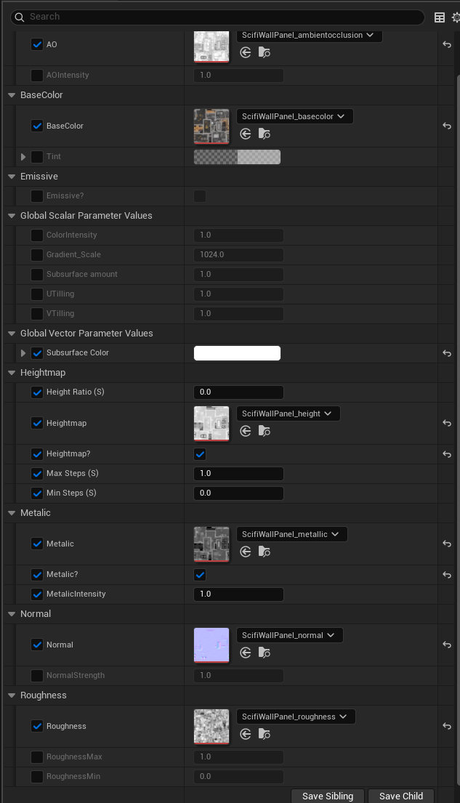Viewport: 460px width, 803px height.
Task: Use selected asset for BaseColor texture
Action: pos(246,134)
